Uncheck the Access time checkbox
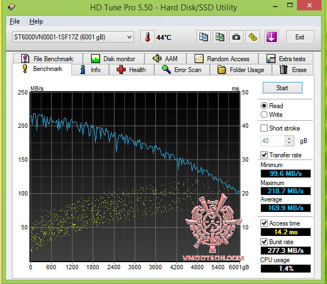The height and width of the screenshot is (284, 327). pyautogui.click(x=264, y=223)
